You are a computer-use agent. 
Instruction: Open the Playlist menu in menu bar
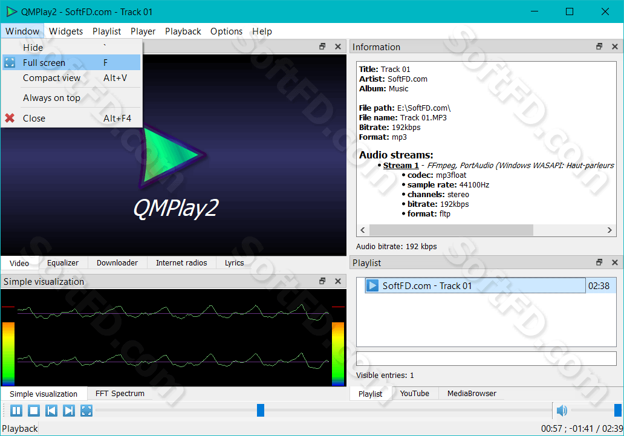click(106, 31)
